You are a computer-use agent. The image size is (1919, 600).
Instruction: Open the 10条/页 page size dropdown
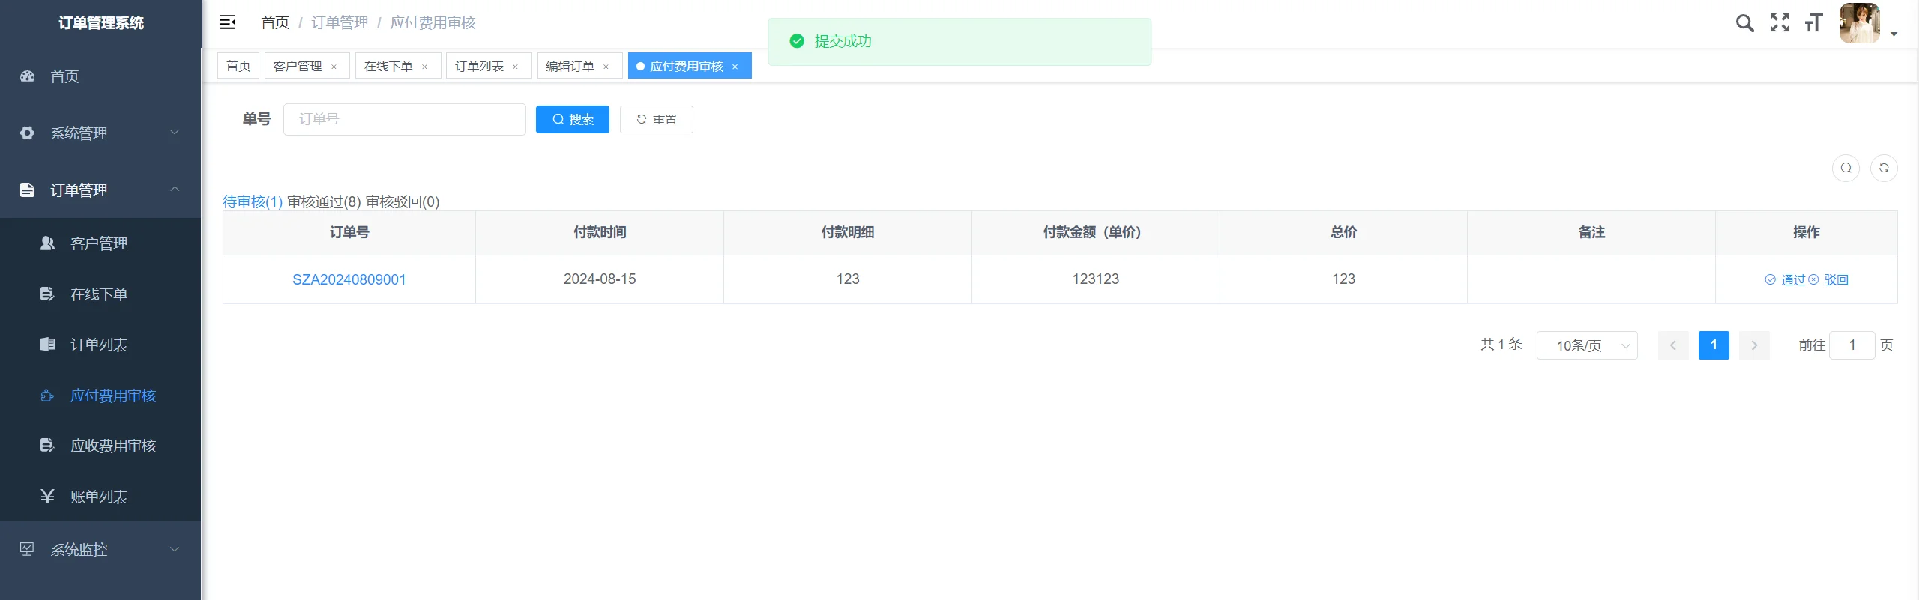(x=1587, y=345)
